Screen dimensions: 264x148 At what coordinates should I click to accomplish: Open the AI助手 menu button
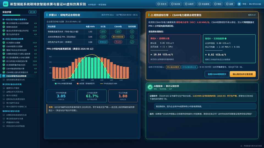pyautogui.click(x=189, y=4)
